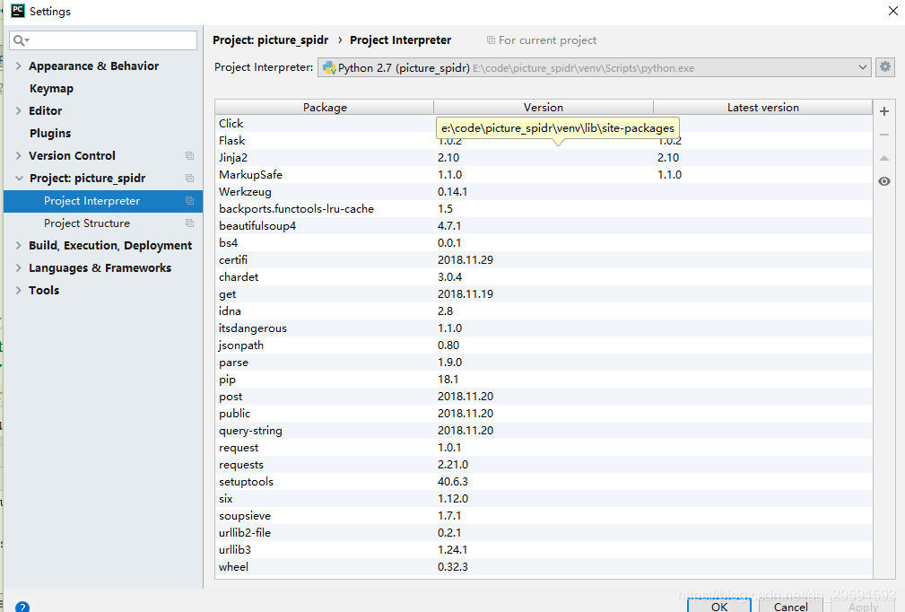Select the urllib2-file package row
This screenshot has width=905, height=612.
(544, 532)
